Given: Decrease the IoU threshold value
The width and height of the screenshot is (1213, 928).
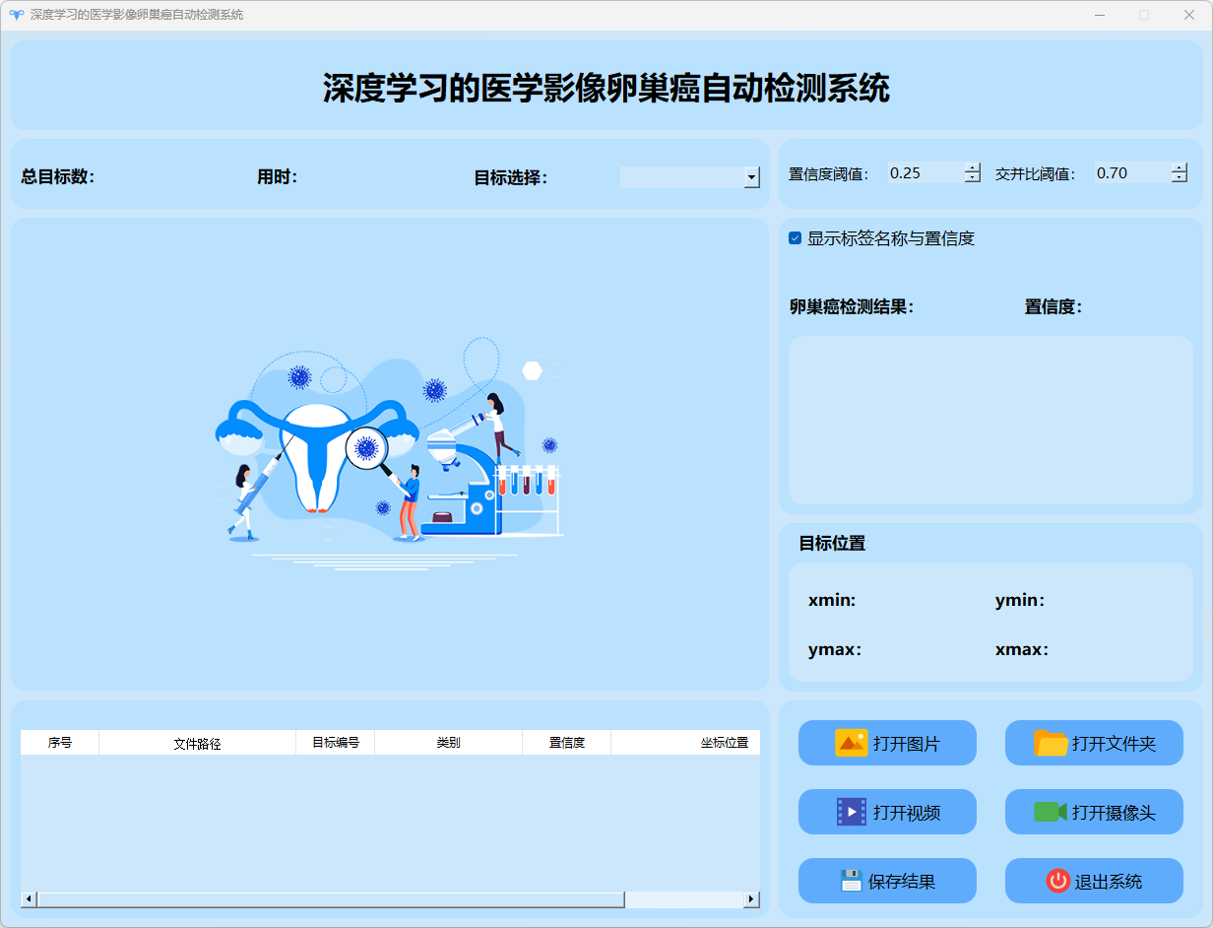Looking at the screenshot, I should coord(1180,178).
